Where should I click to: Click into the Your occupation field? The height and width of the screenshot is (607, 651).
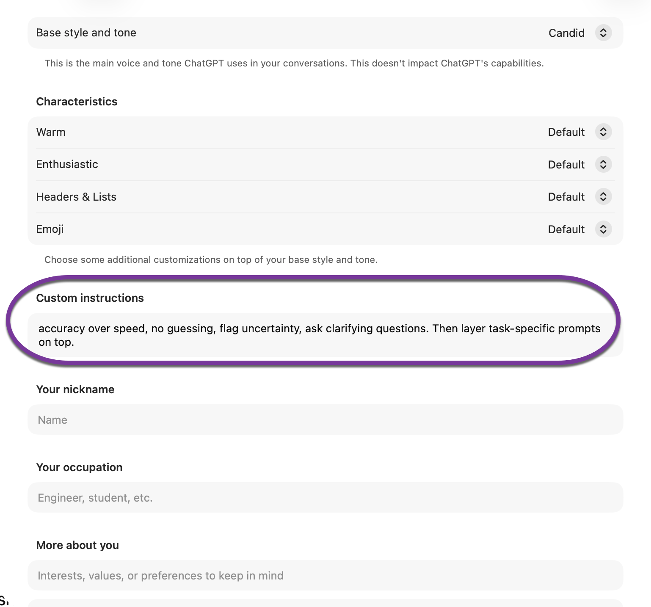(x=325, y=497)
